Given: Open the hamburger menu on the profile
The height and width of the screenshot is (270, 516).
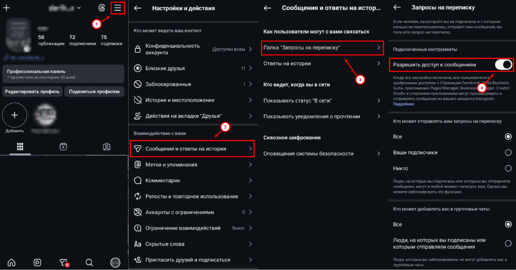Looking at the screenshot, I should (118, 8).
